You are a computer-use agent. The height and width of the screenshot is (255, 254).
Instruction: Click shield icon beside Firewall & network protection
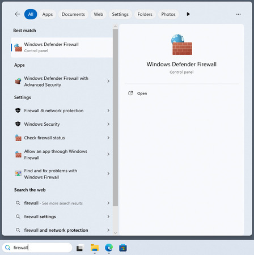(18, 110)
